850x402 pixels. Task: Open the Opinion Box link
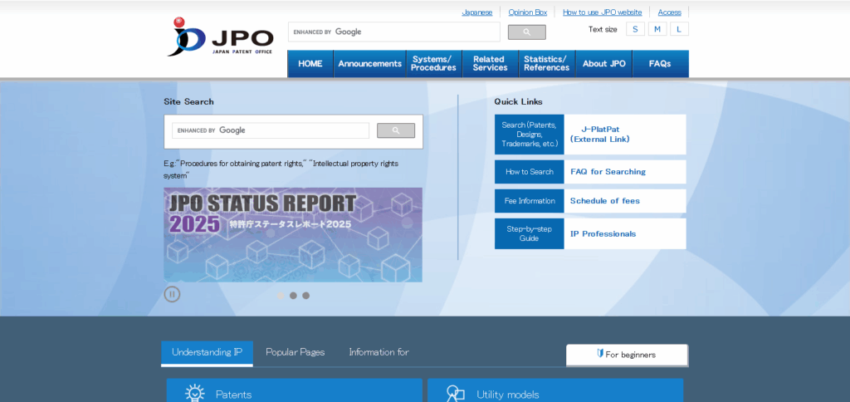(x=527, y=12)
